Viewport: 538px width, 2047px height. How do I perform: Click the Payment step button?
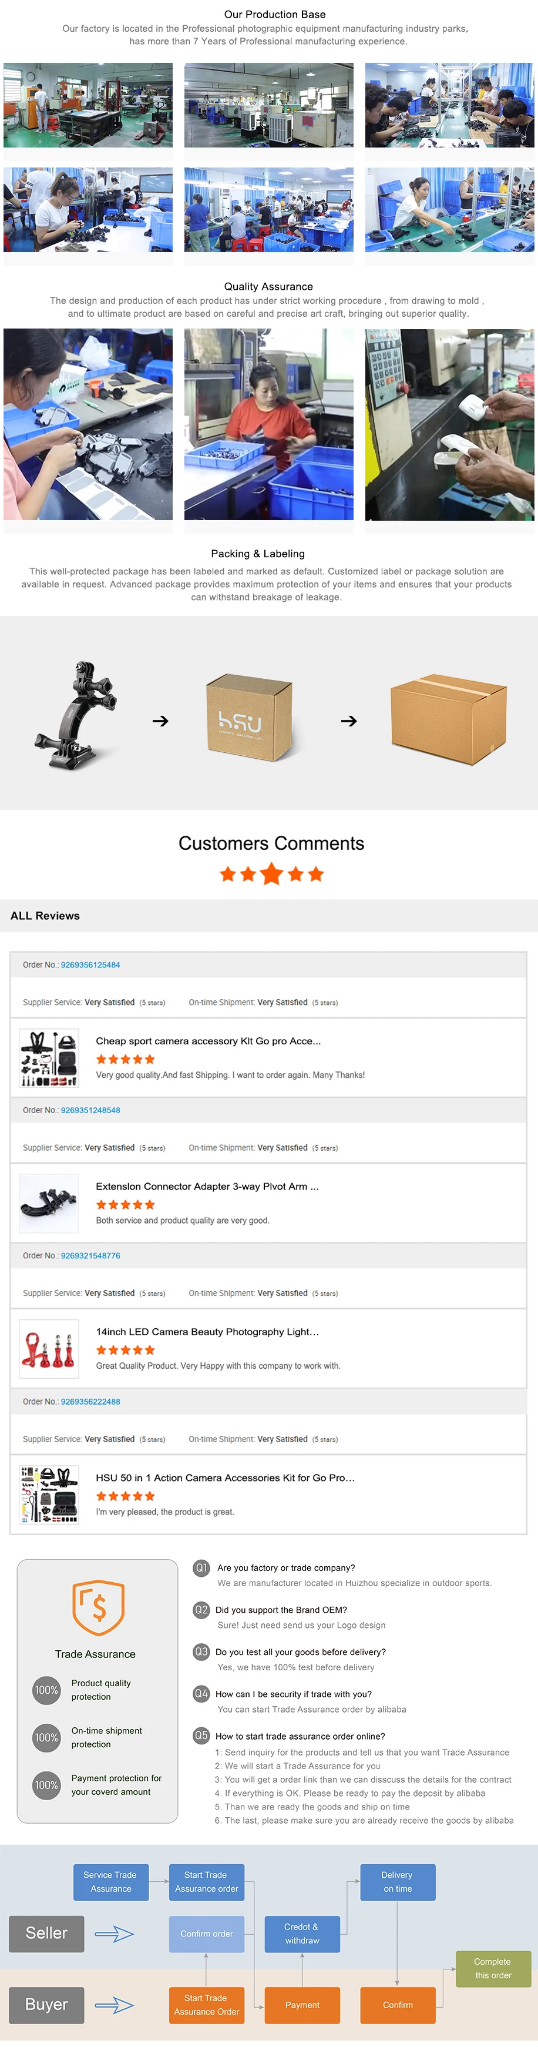pos(302,2005)
